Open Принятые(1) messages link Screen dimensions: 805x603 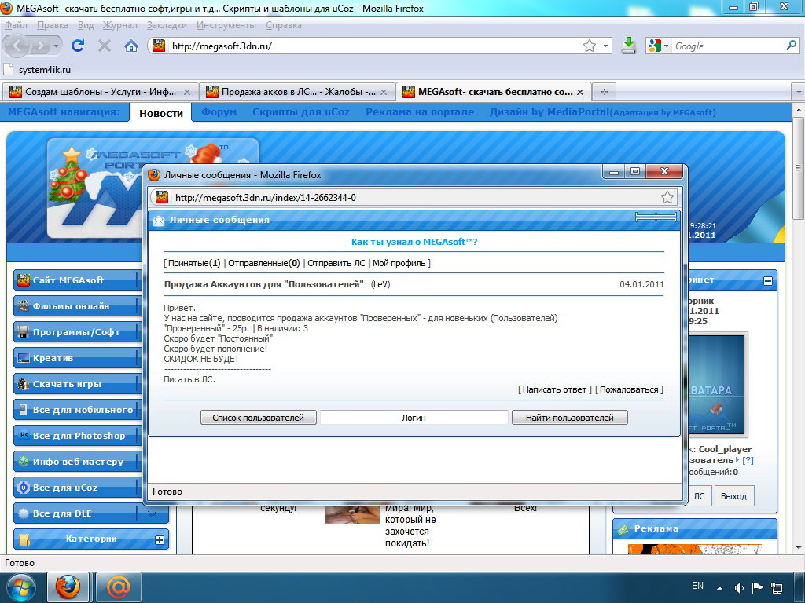tap(194, 263)
